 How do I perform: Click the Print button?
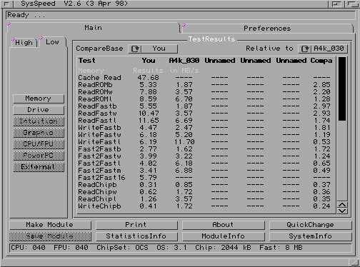tap(136, 225)
